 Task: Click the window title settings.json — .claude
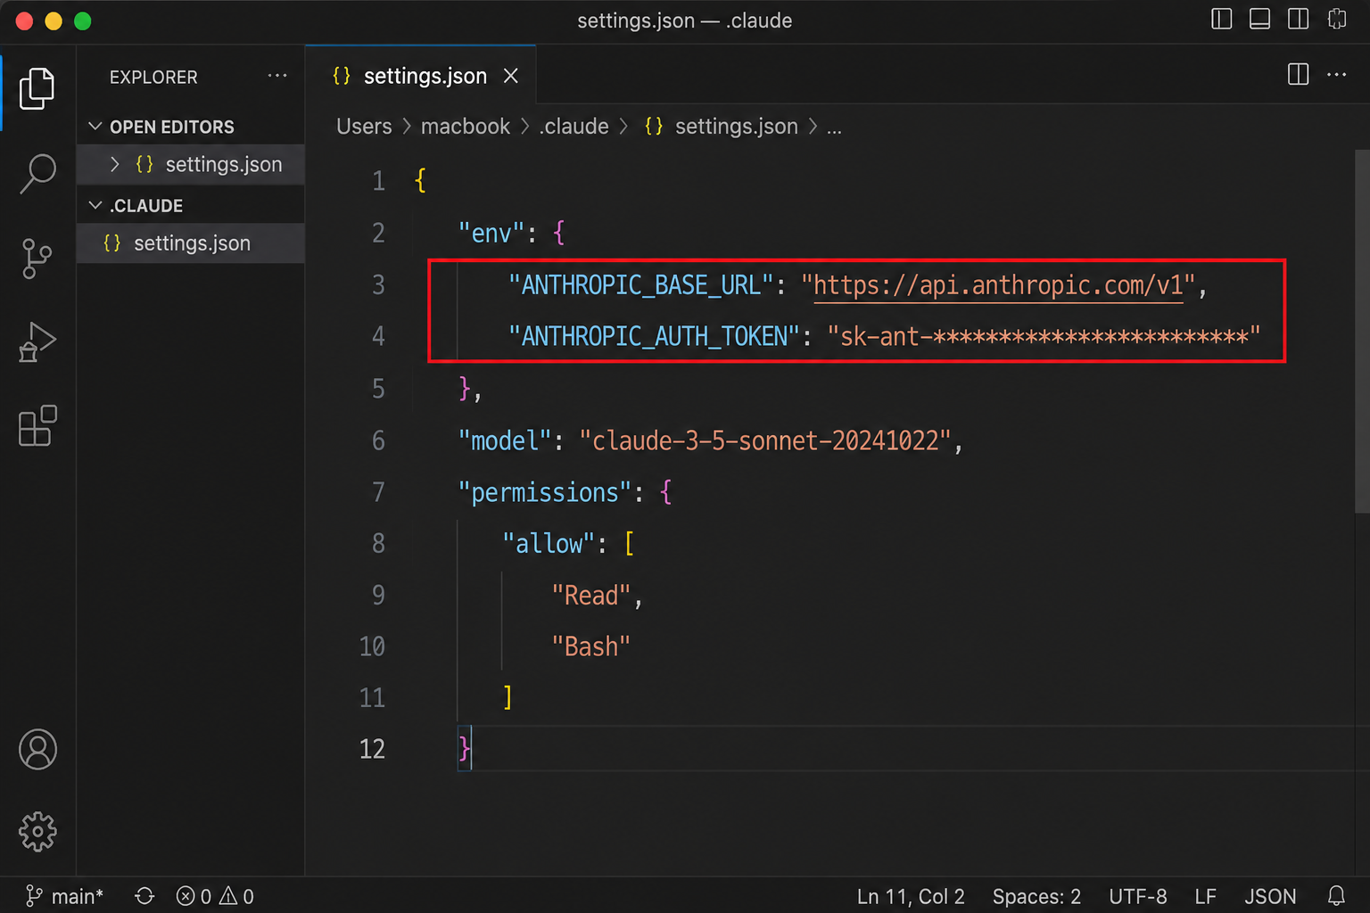pyautogui.click(x=684, y=21)
